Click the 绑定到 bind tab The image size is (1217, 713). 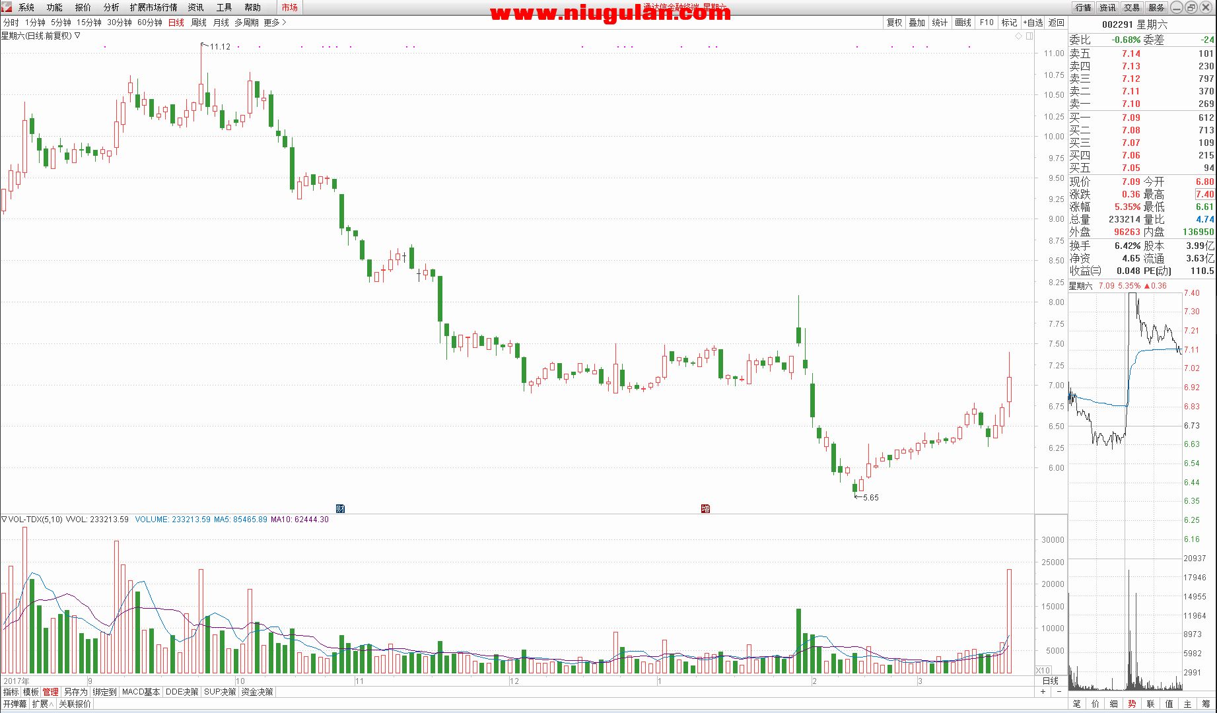tap(104, 692)
